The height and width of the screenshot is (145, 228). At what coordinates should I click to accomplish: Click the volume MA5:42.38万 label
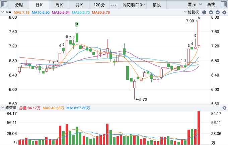53,108
